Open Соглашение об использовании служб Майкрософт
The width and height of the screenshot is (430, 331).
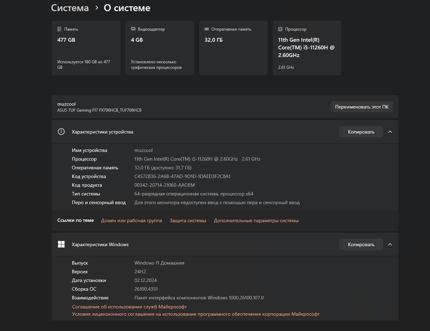pyautogui.click(x=130, y=307)
